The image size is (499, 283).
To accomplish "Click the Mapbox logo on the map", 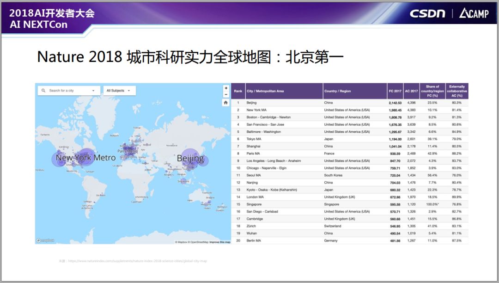I will click(x=45, y=240).
